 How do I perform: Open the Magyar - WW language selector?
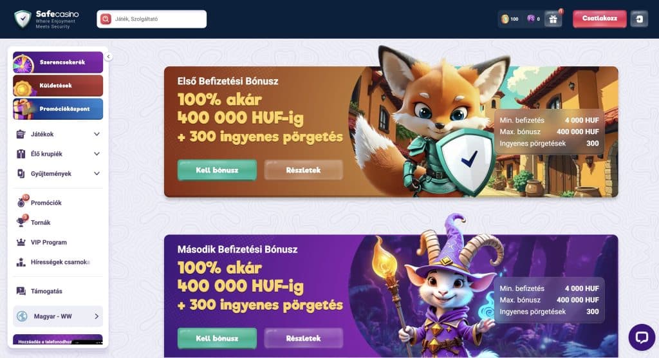(58, 316)
